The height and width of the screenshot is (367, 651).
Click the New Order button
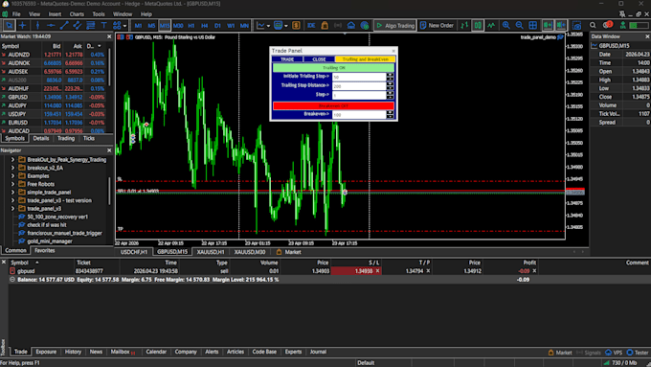click(437, 26)
